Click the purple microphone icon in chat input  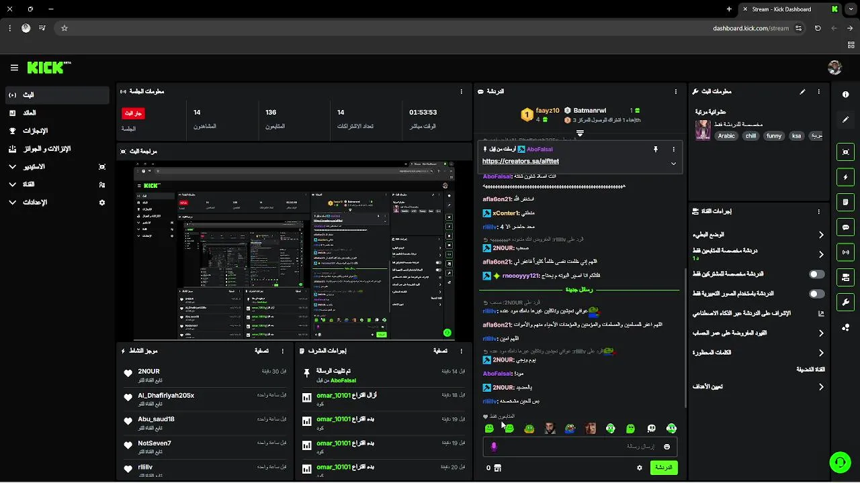[x=494, y=447]
